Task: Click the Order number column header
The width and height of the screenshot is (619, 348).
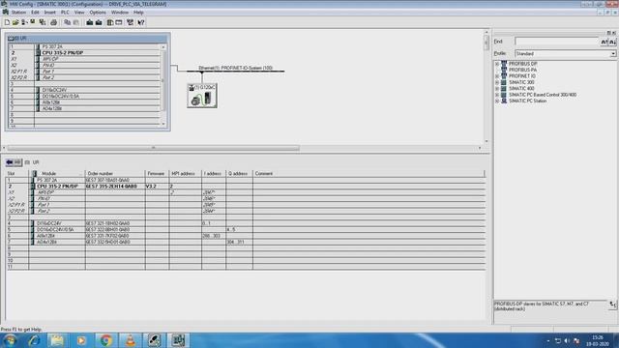Action: pyautogui.click(x=115, y=174)
